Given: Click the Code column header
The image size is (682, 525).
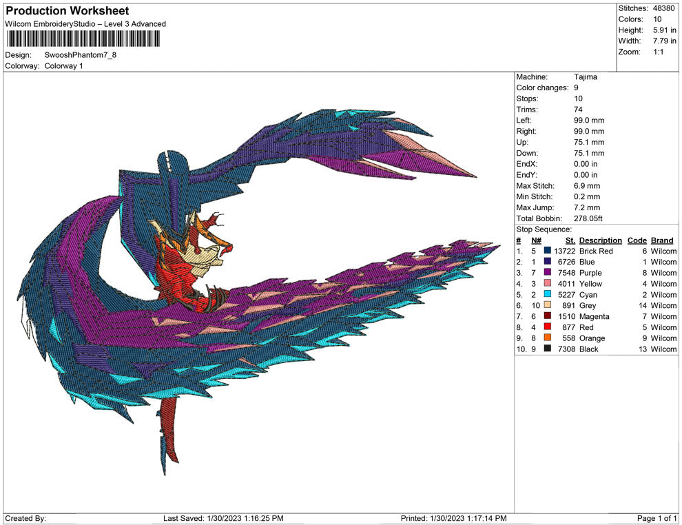Looking at the screenshot, I should point(637,240).
